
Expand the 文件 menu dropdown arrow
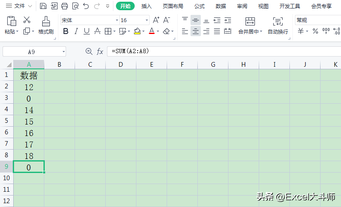pos(30,6)
